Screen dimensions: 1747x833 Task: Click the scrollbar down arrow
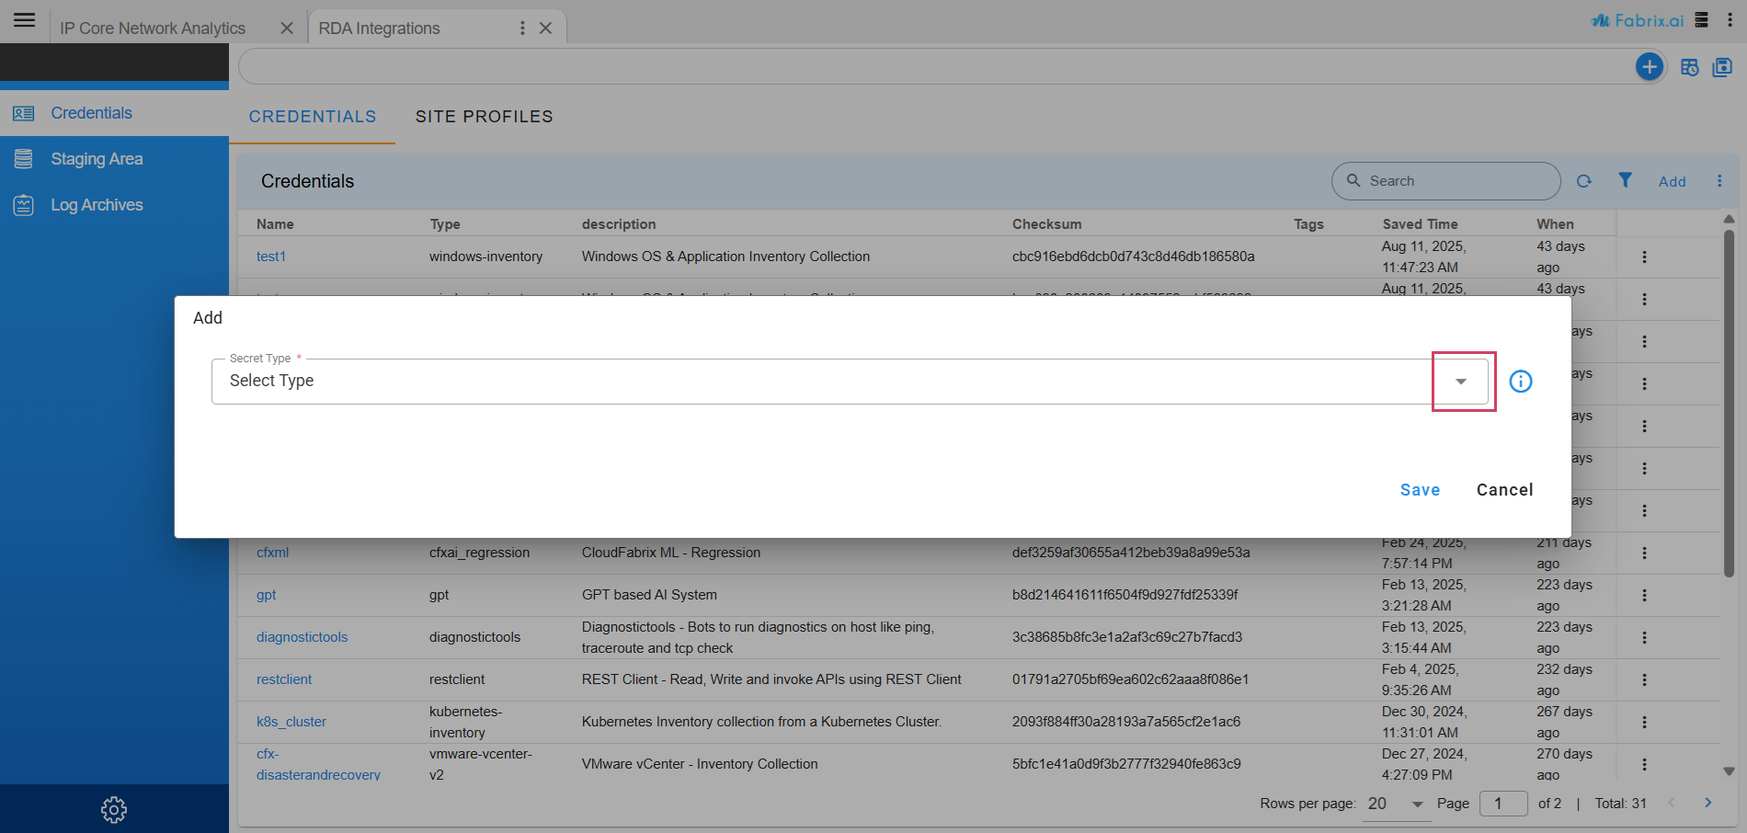[x=1729, y=771]
